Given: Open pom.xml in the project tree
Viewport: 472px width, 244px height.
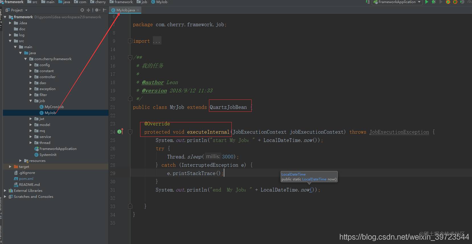Looking at the screenshot, I should point(26,179).
